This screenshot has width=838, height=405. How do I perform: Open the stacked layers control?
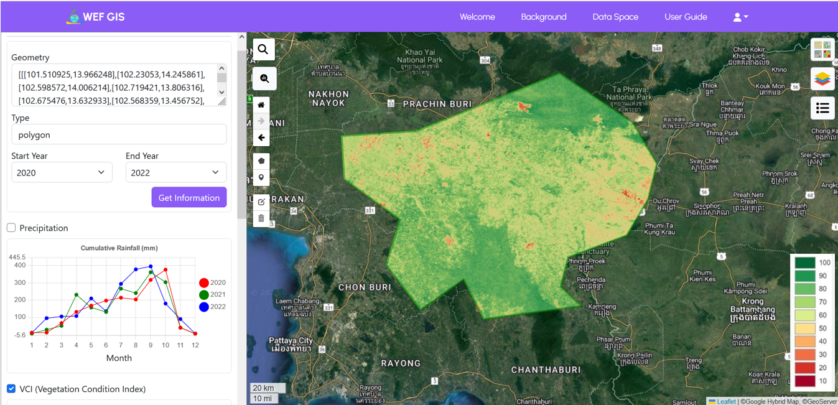click(822, 79)
